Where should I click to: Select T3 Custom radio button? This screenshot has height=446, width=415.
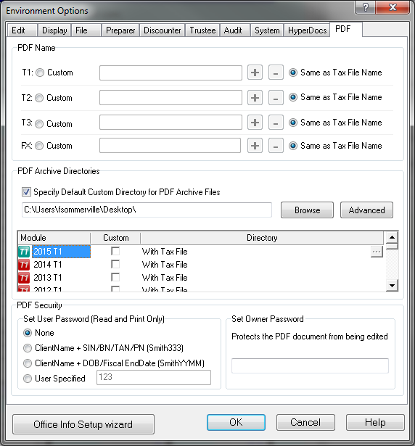[x=39, y=124]
